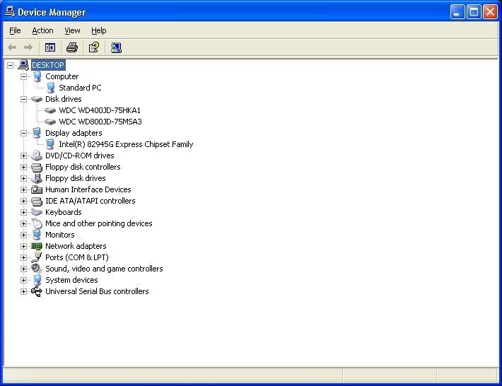
Task: Select WDC WD400JD-75HKA1 text
Action: point(100,110)
